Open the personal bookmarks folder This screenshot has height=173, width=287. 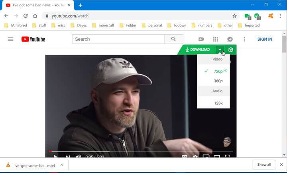pos(152,25)
